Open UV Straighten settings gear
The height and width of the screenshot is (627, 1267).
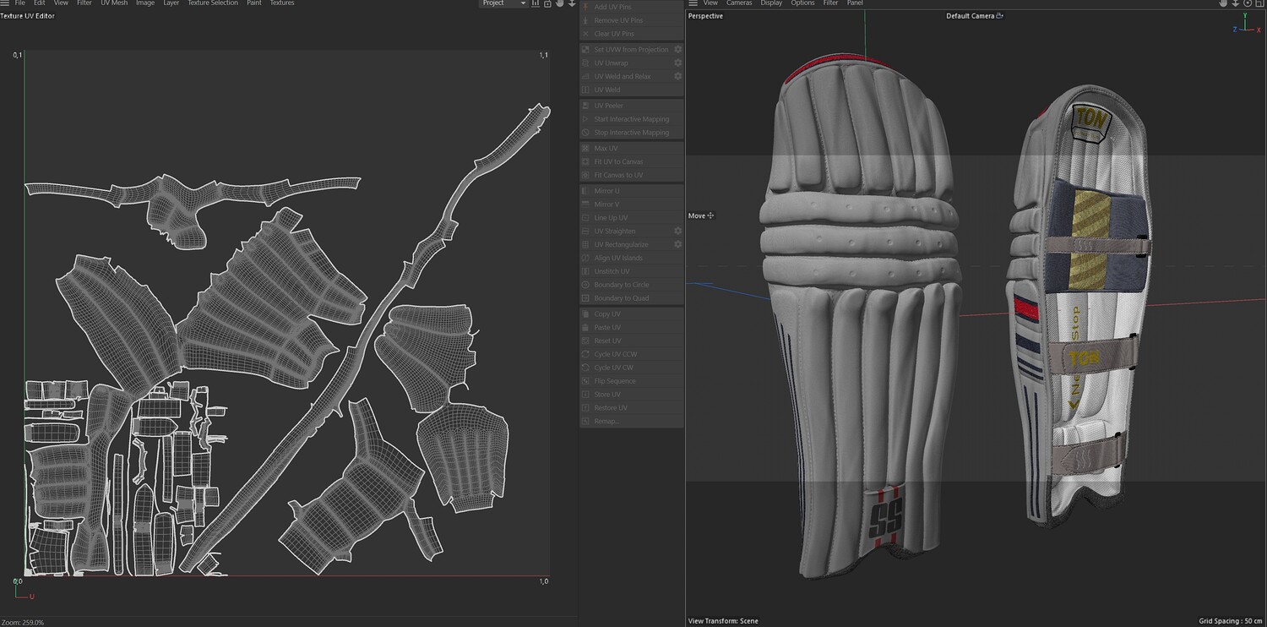(x=677, y=232)
